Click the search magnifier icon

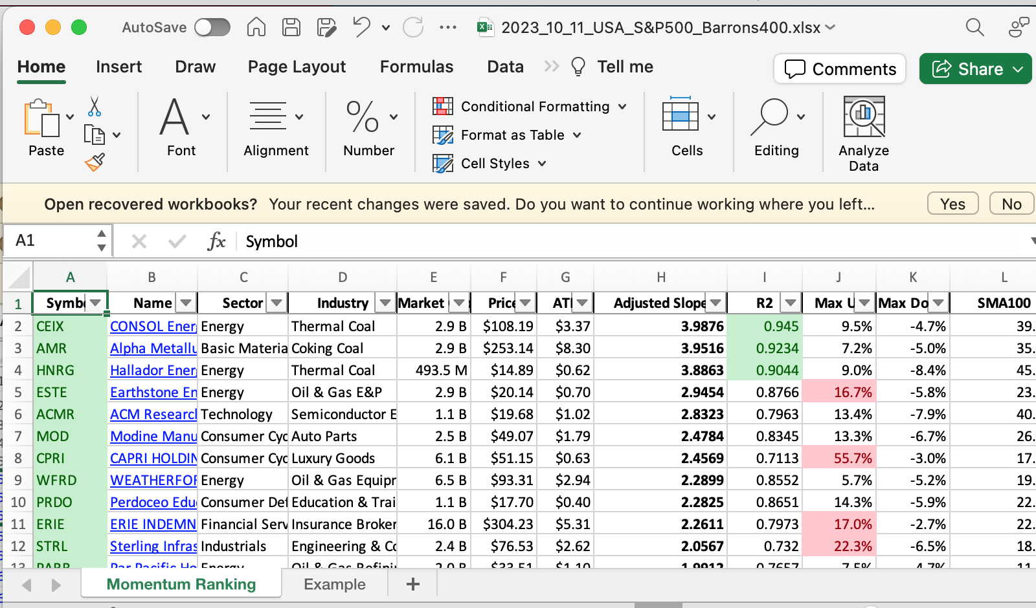pyautogui.click(x=974, y=27)
